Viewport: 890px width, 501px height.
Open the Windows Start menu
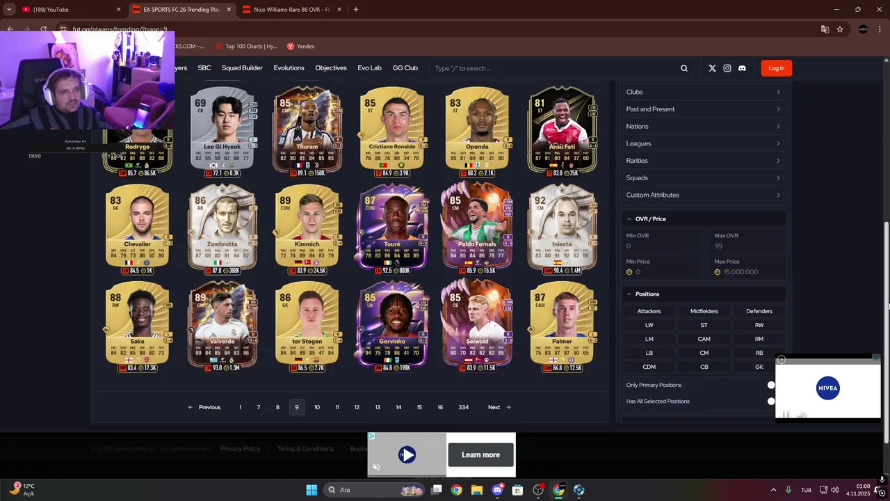311,490
